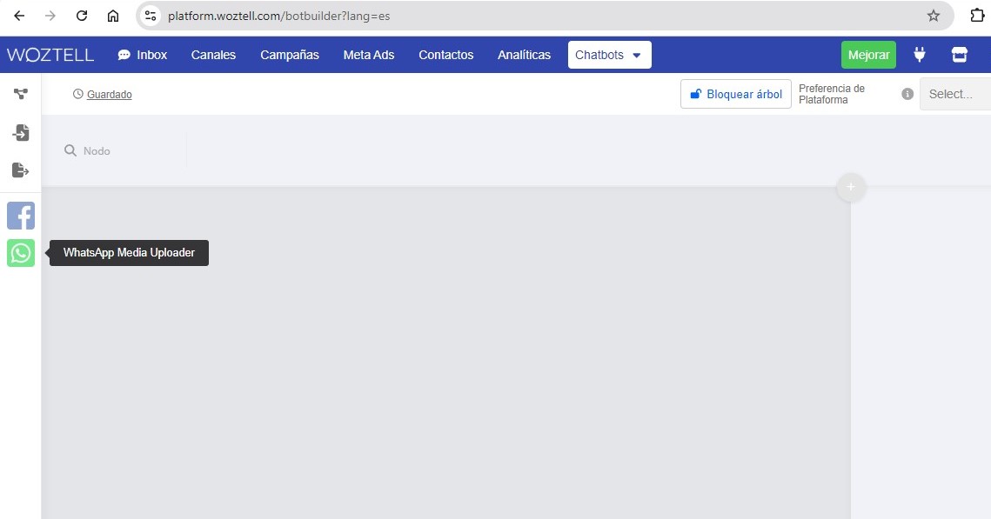Open the marketplace store icon
Viewport: 991px width, 519px height.
point(960,55)
